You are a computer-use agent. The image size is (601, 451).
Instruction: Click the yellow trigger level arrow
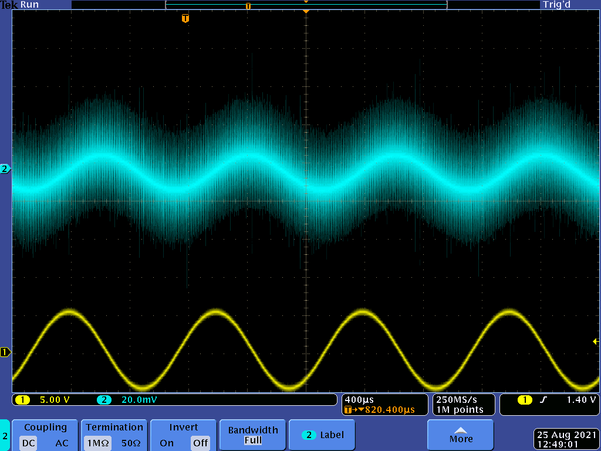click(x=596, y=341)
